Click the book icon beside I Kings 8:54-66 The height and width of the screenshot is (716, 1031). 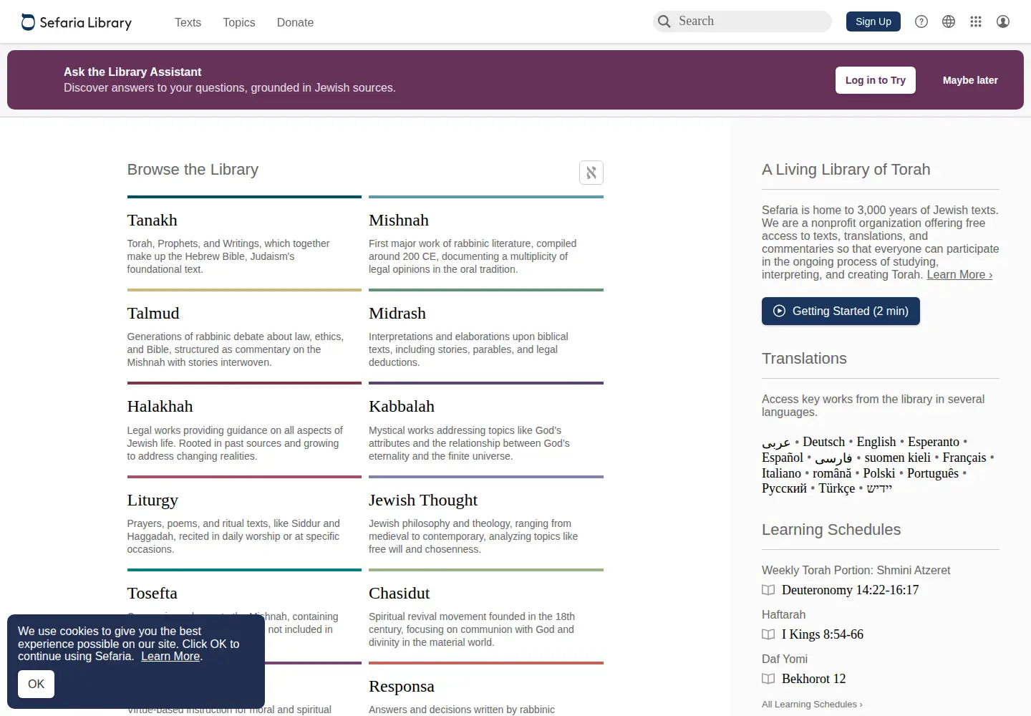(x=768, y=634)
